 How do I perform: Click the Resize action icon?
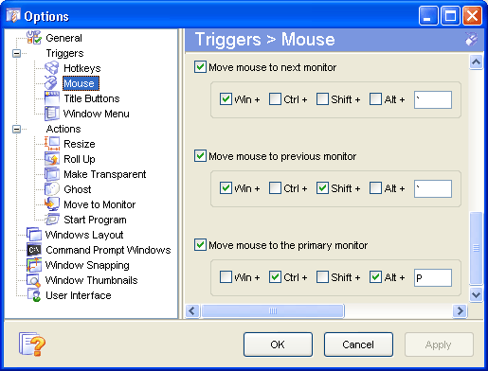click(x=52, y=144)
